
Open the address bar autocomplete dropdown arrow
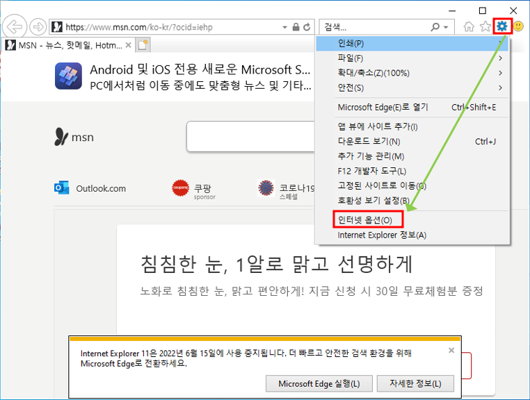pos(284,27)
